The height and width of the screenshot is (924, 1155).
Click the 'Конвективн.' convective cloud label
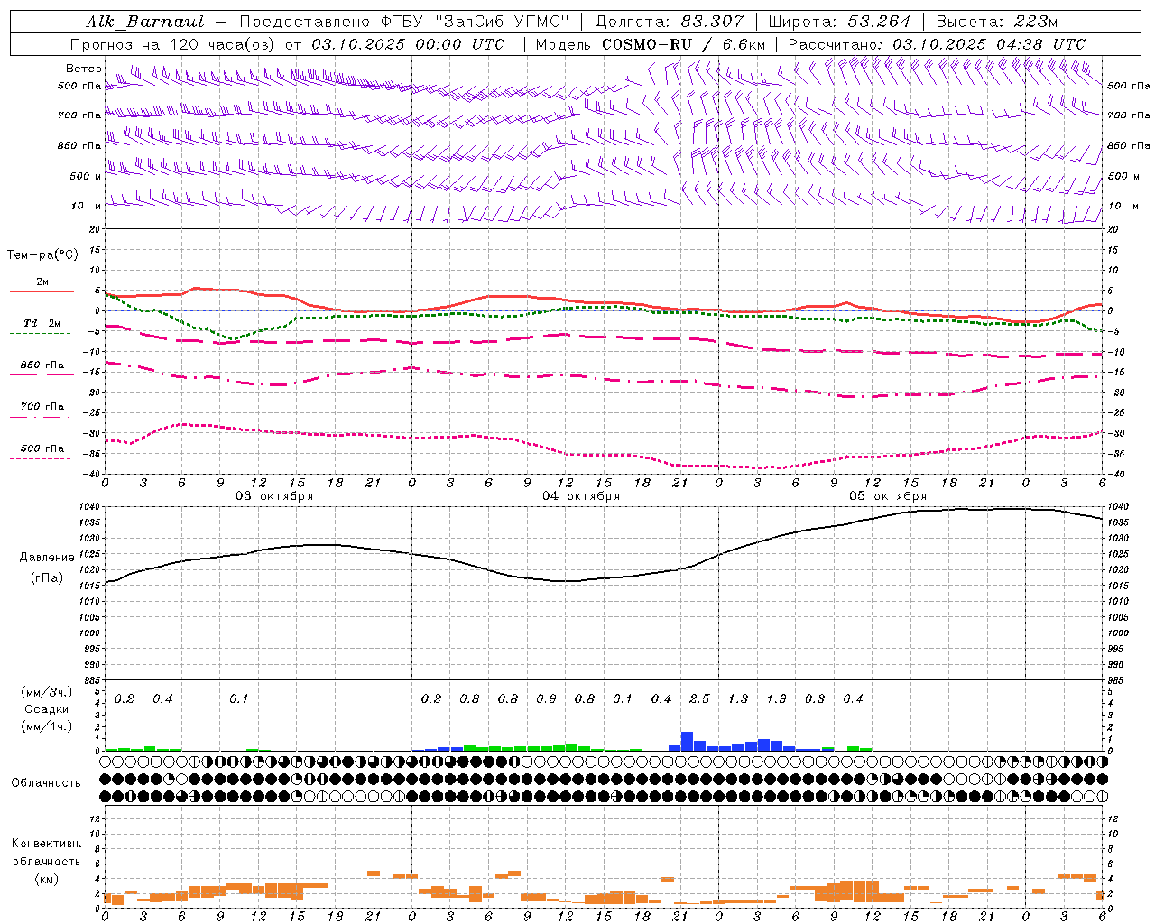[x=47, y=844]
